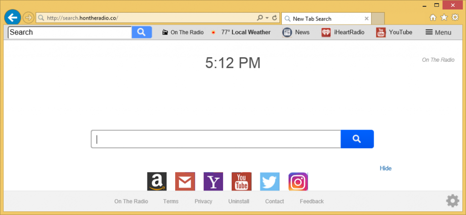
Task: Open the Twitter shortcut tile
Action: (x=270, y=181)
